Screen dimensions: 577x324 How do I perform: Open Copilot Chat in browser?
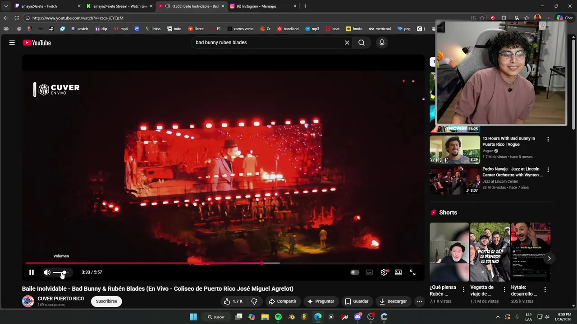coord(564,18)
